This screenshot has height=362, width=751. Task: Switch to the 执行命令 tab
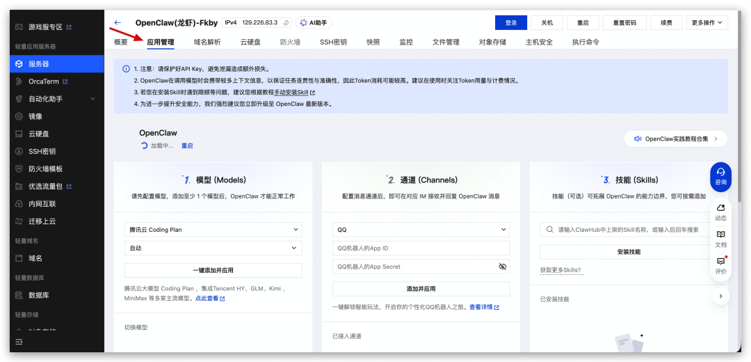click(x=586, y=42)
